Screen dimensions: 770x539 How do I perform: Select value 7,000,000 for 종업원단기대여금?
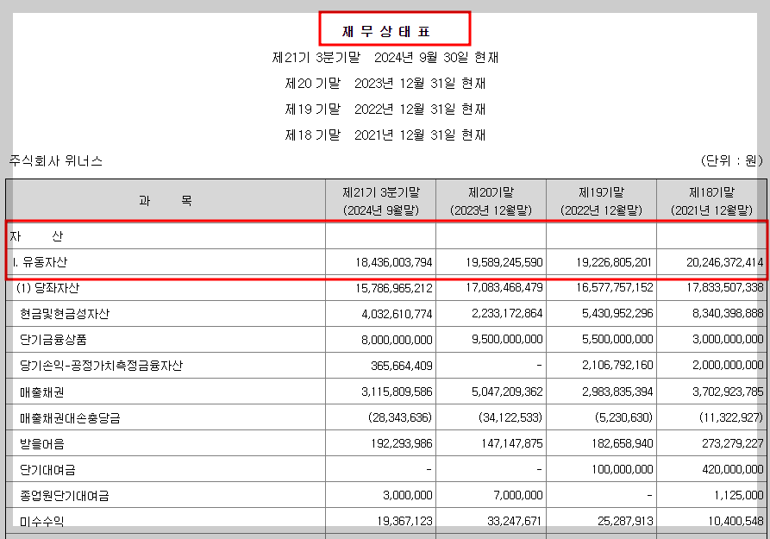pos(518,495)
